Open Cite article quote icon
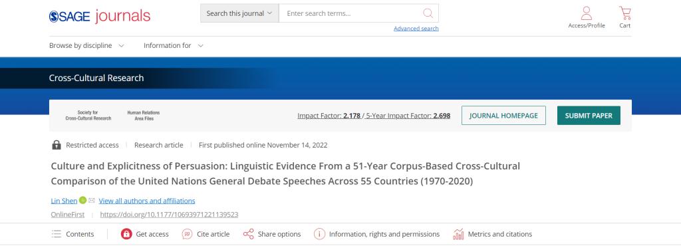Screen dimensions: 681x246 tap(187, 234)
